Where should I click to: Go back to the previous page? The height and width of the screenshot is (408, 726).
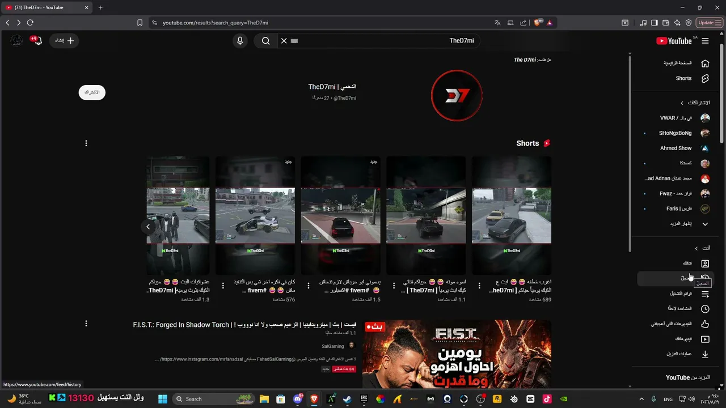pos(7,23)
